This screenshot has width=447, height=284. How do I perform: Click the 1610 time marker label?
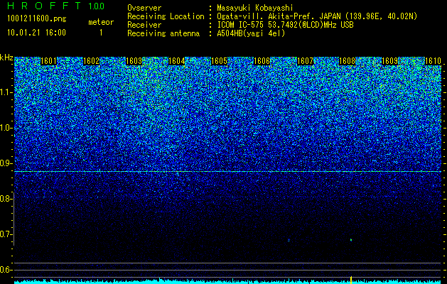click(x=433, y=61)
